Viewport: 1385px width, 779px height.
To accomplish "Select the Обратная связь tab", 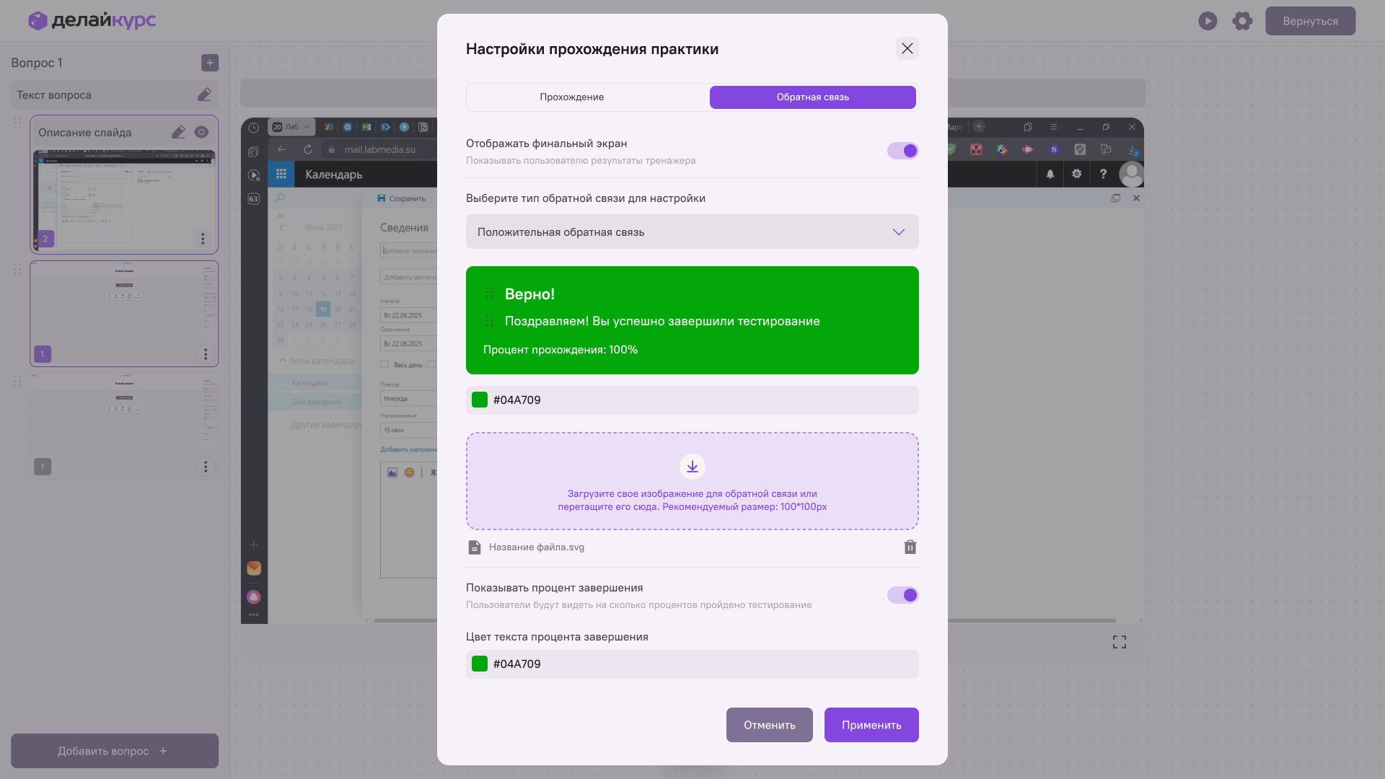I will click(x=812, y=97).
